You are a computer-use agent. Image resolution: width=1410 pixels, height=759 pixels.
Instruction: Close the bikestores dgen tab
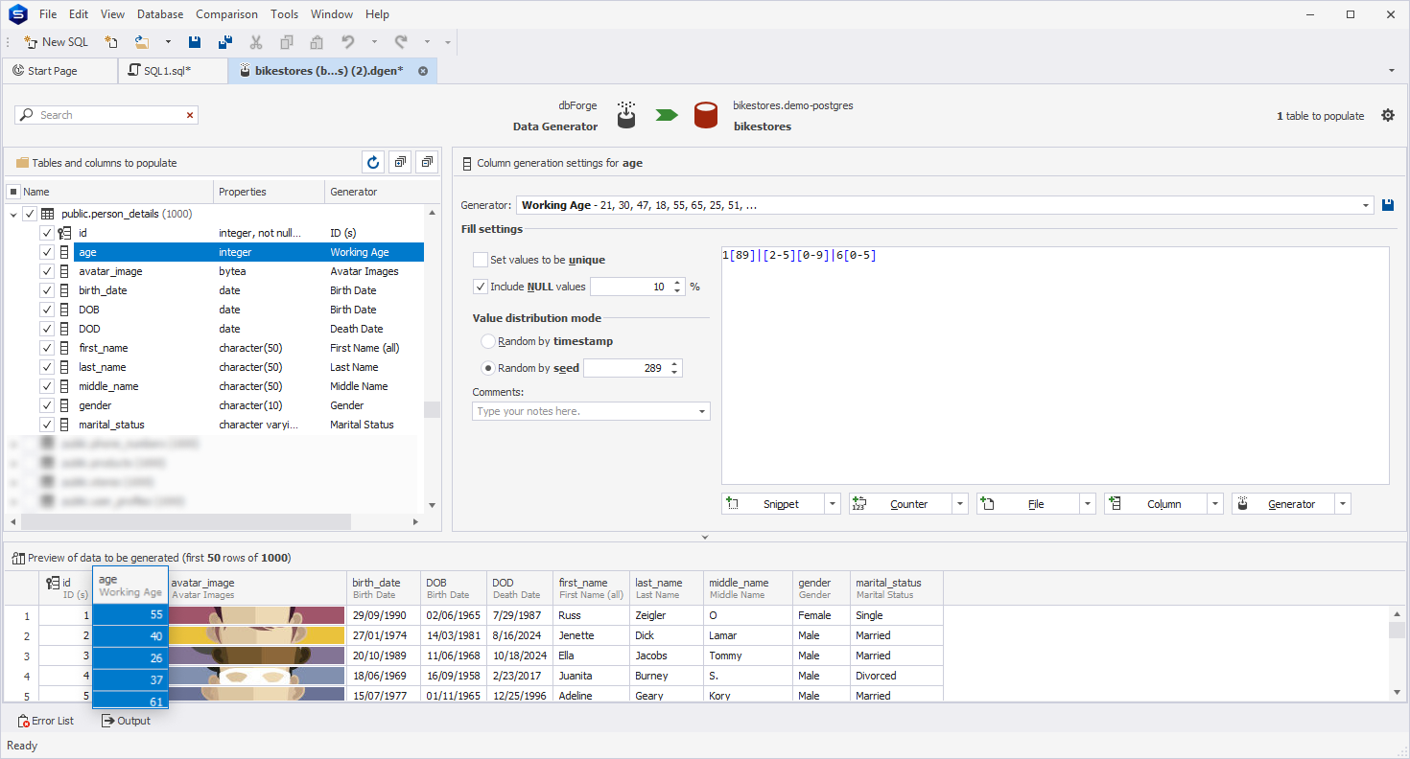422,71
